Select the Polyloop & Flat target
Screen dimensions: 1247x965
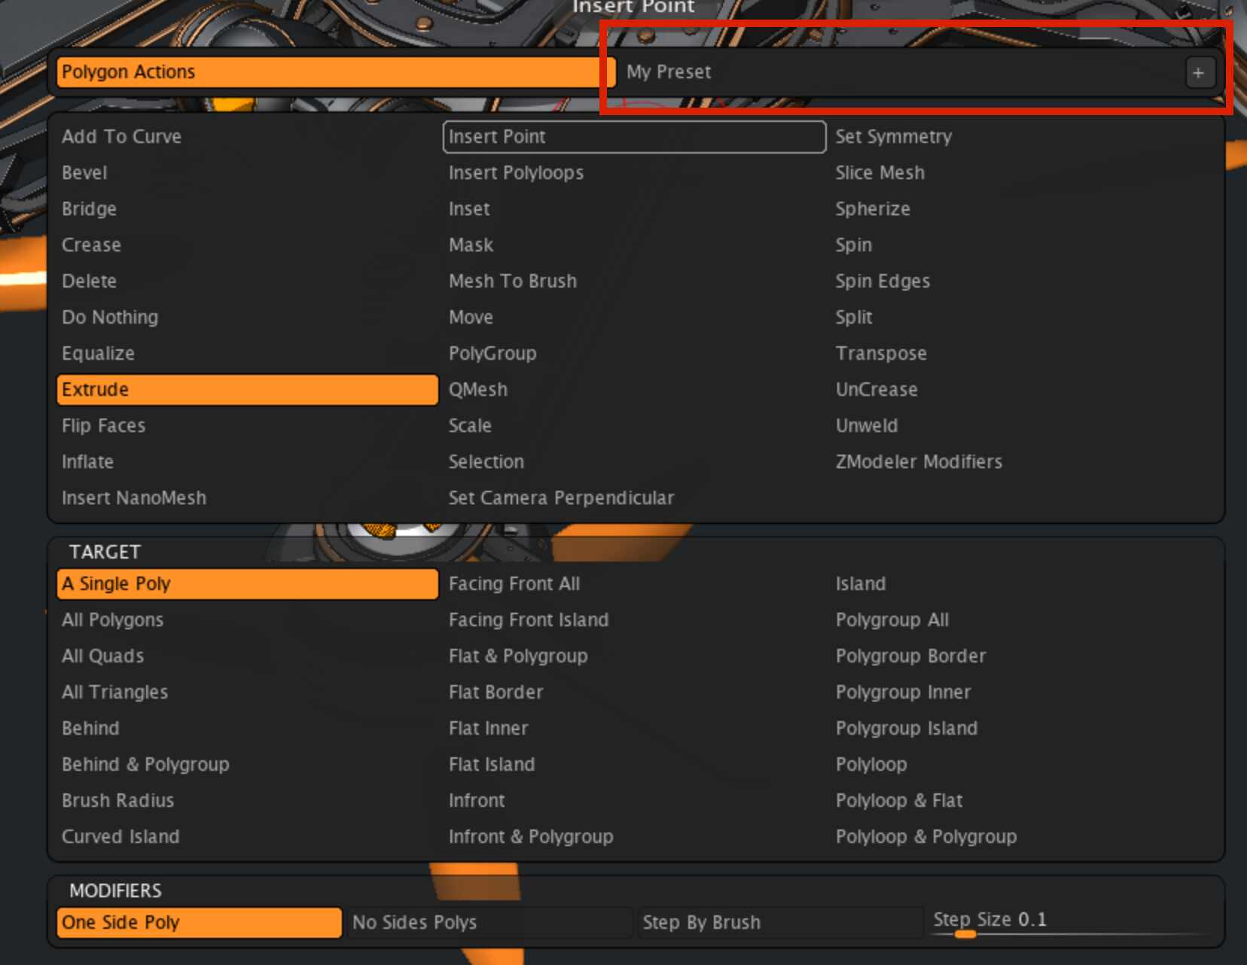coord(898,800)
